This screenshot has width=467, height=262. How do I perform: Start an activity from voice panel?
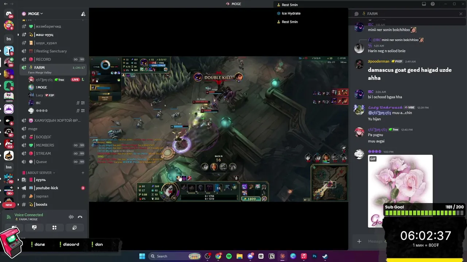click(54, 228)
